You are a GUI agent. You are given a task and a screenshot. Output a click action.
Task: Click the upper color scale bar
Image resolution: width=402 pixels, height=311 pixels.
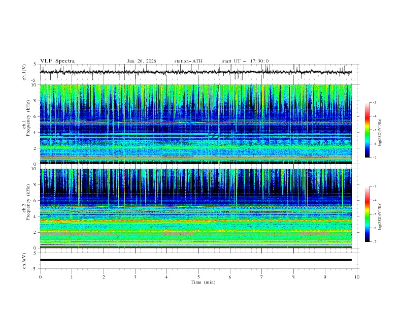click(367, 130)
